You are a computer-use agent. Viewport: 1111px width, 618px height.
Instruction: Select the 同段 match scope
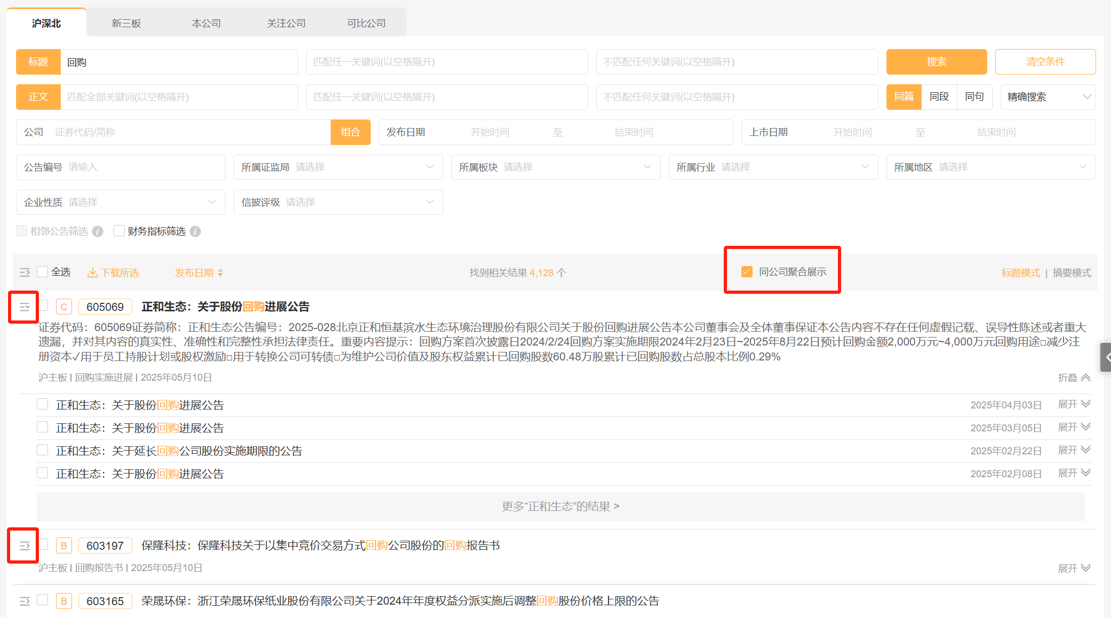tap(939, 97)
